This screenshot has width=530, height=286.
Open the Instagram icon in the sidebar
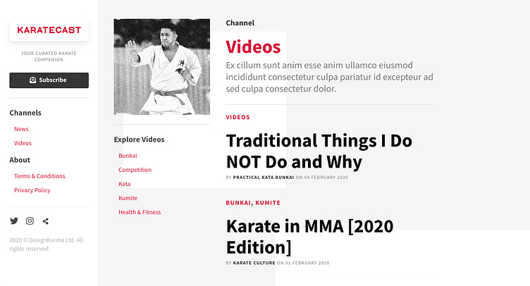(x=30, y=220)
